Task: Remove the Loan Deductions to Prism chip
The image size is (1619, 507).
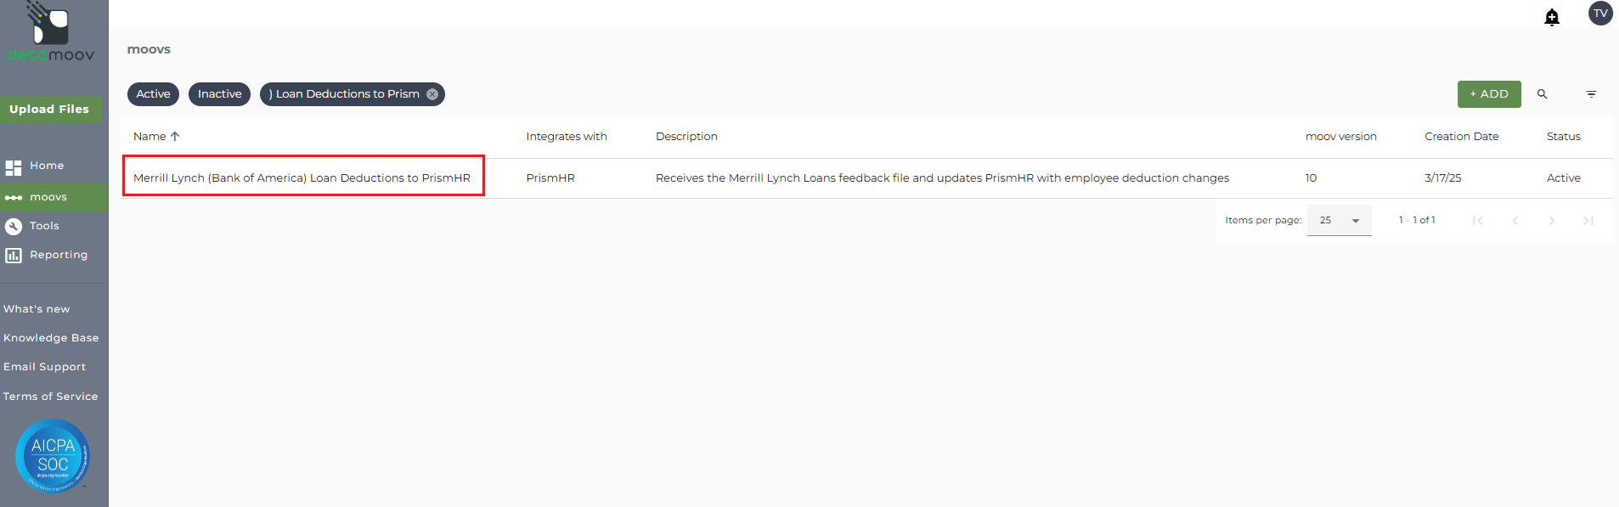Action: [432, 94]
